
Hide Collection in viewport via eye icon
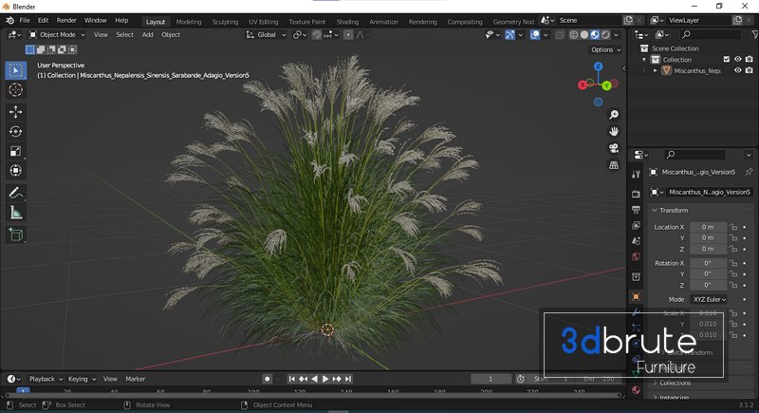(738, 60)
